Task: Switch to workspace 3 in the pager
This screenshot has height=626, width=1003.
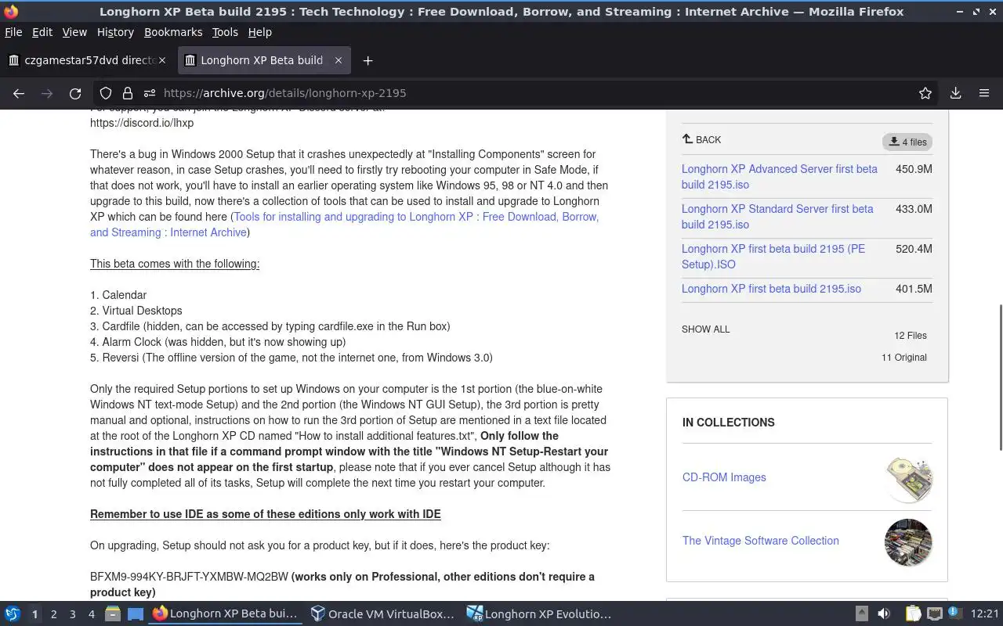Action: [x=72, y=614]
